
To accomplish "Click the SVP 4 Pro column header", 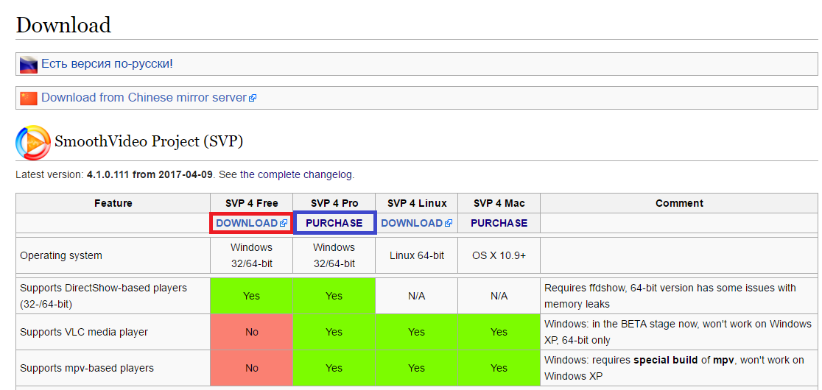I will [x=334, y=203].
